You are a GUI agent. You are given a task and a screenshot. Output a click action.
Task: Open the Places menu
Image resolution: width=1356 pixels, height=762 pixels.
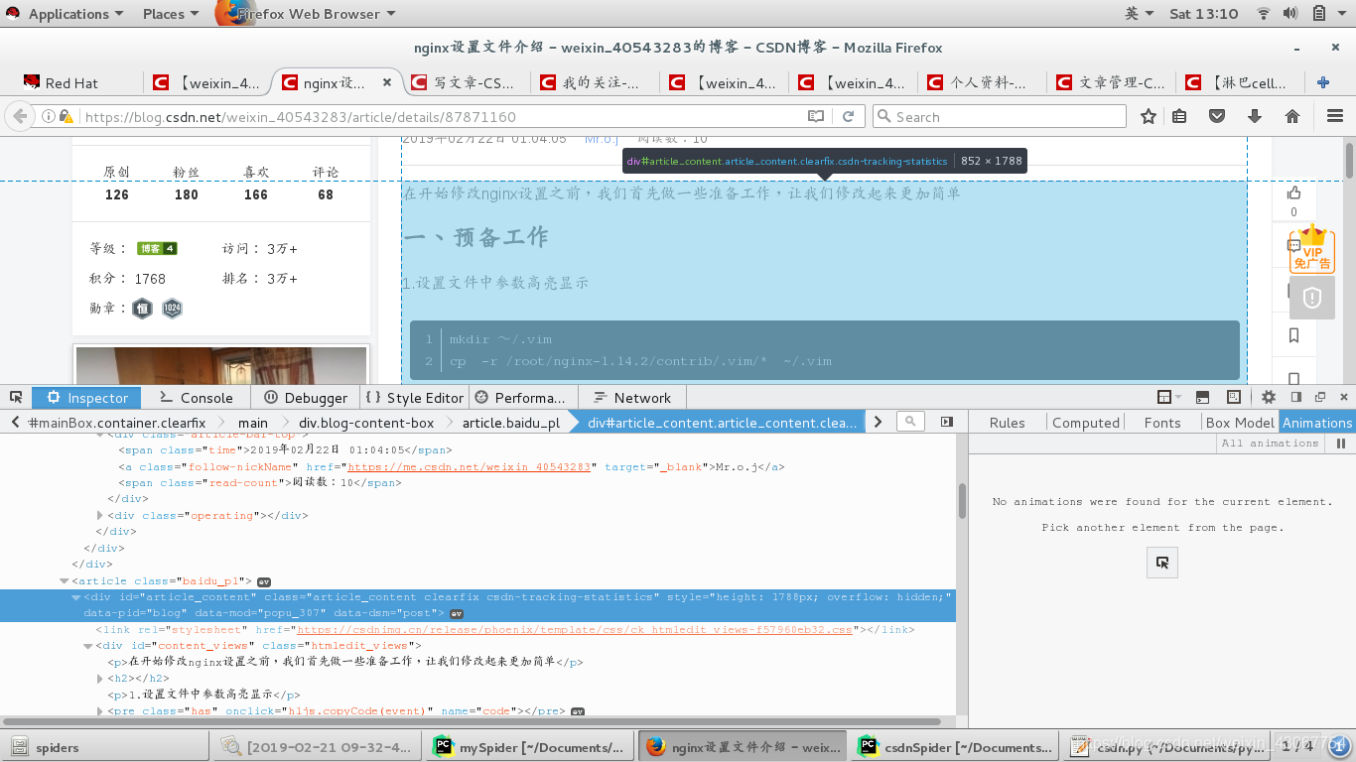pos(171,14)
